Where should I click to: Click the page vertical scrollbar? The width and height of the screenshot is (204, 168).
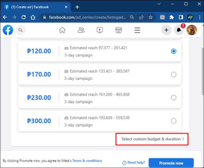click(203, 71)
